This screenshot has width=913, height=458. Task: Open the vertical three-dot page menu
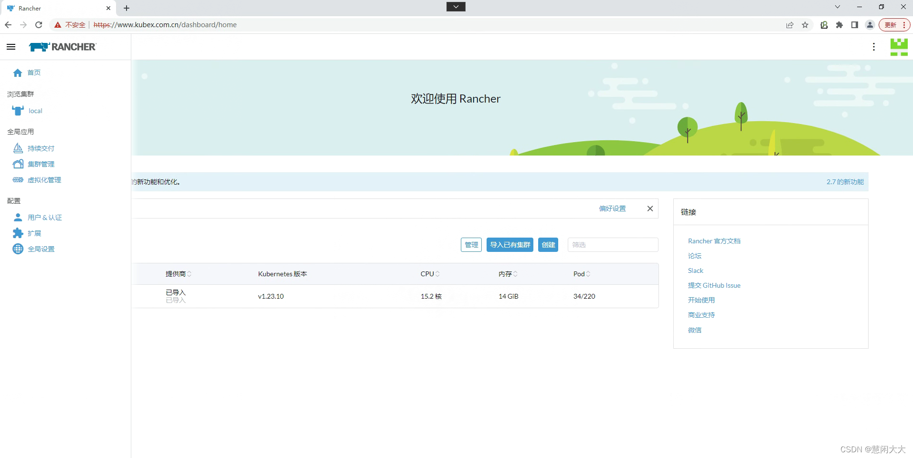click(x=874, y=47)
